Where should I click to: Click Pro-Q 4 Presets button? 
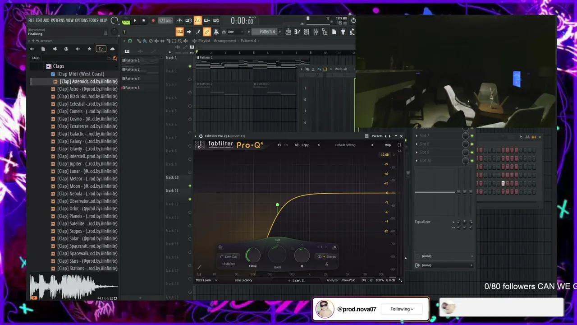click(377, 136)
